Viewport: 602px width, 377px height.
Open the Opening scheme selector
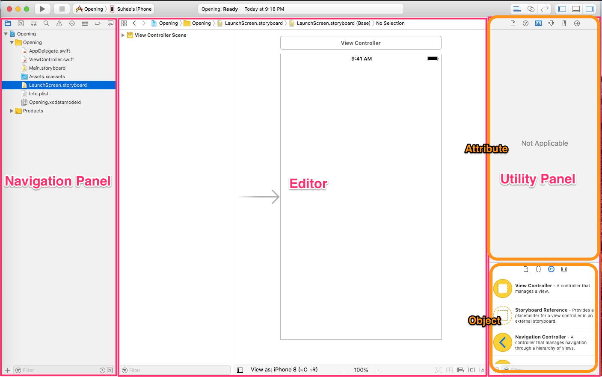90,9
